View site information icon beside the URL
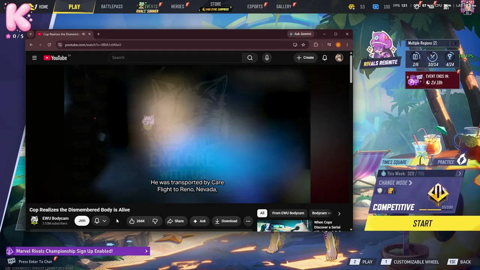 (60, 45)
